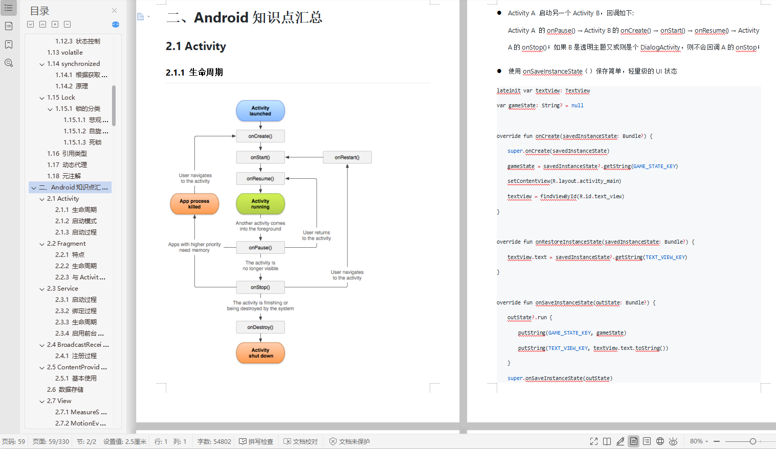Click the 节: 2/2 section indicator
The width and height of the screenshot is (776, 449).
click(86, 442)
